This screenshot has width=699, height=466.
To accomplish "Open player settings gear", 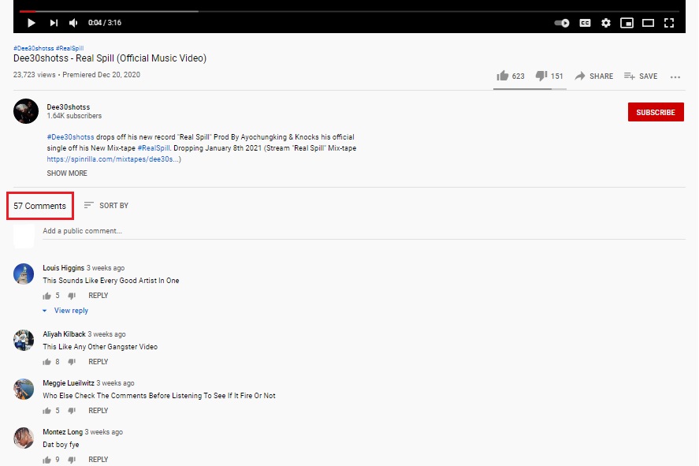I will pyautogui.click(x=606, y=23).
